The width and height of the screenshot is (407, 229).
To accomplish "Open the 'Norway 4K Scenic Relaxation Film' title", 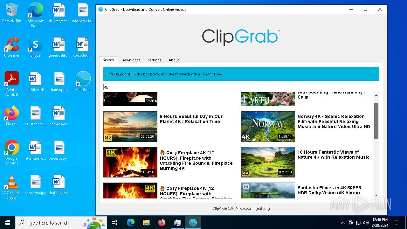I will tap(334, 121).
